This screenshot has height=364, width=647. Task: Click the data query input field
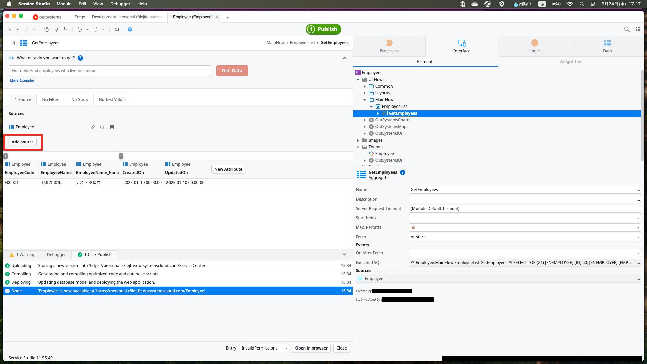[x=110, y=71]
